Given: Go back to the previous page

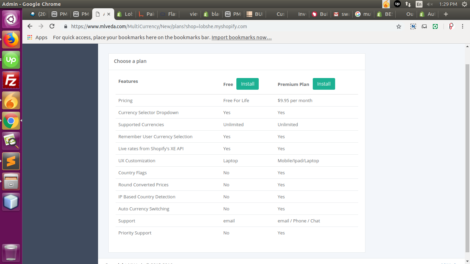Looking at the screenshot, I should (30, 26).
